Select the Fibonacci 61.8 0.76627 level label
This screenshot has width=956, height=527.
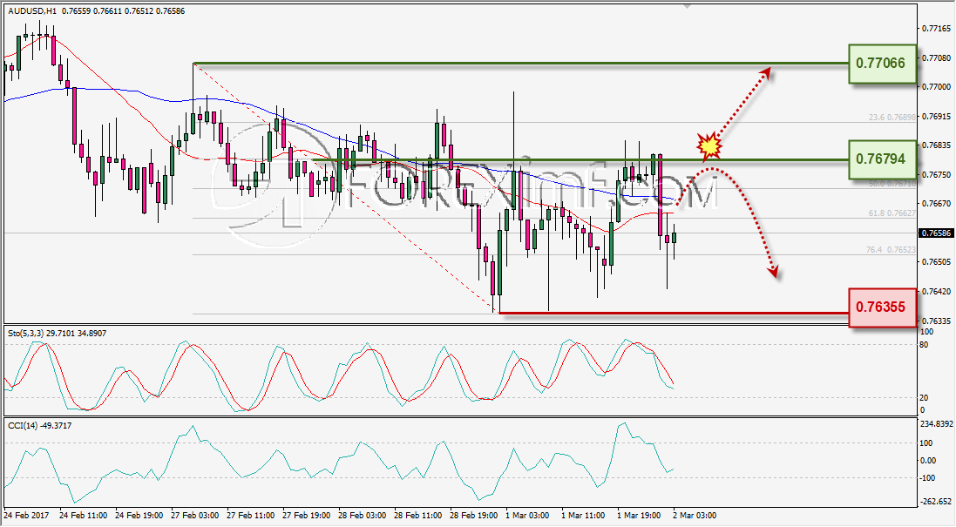pos(892,213)
